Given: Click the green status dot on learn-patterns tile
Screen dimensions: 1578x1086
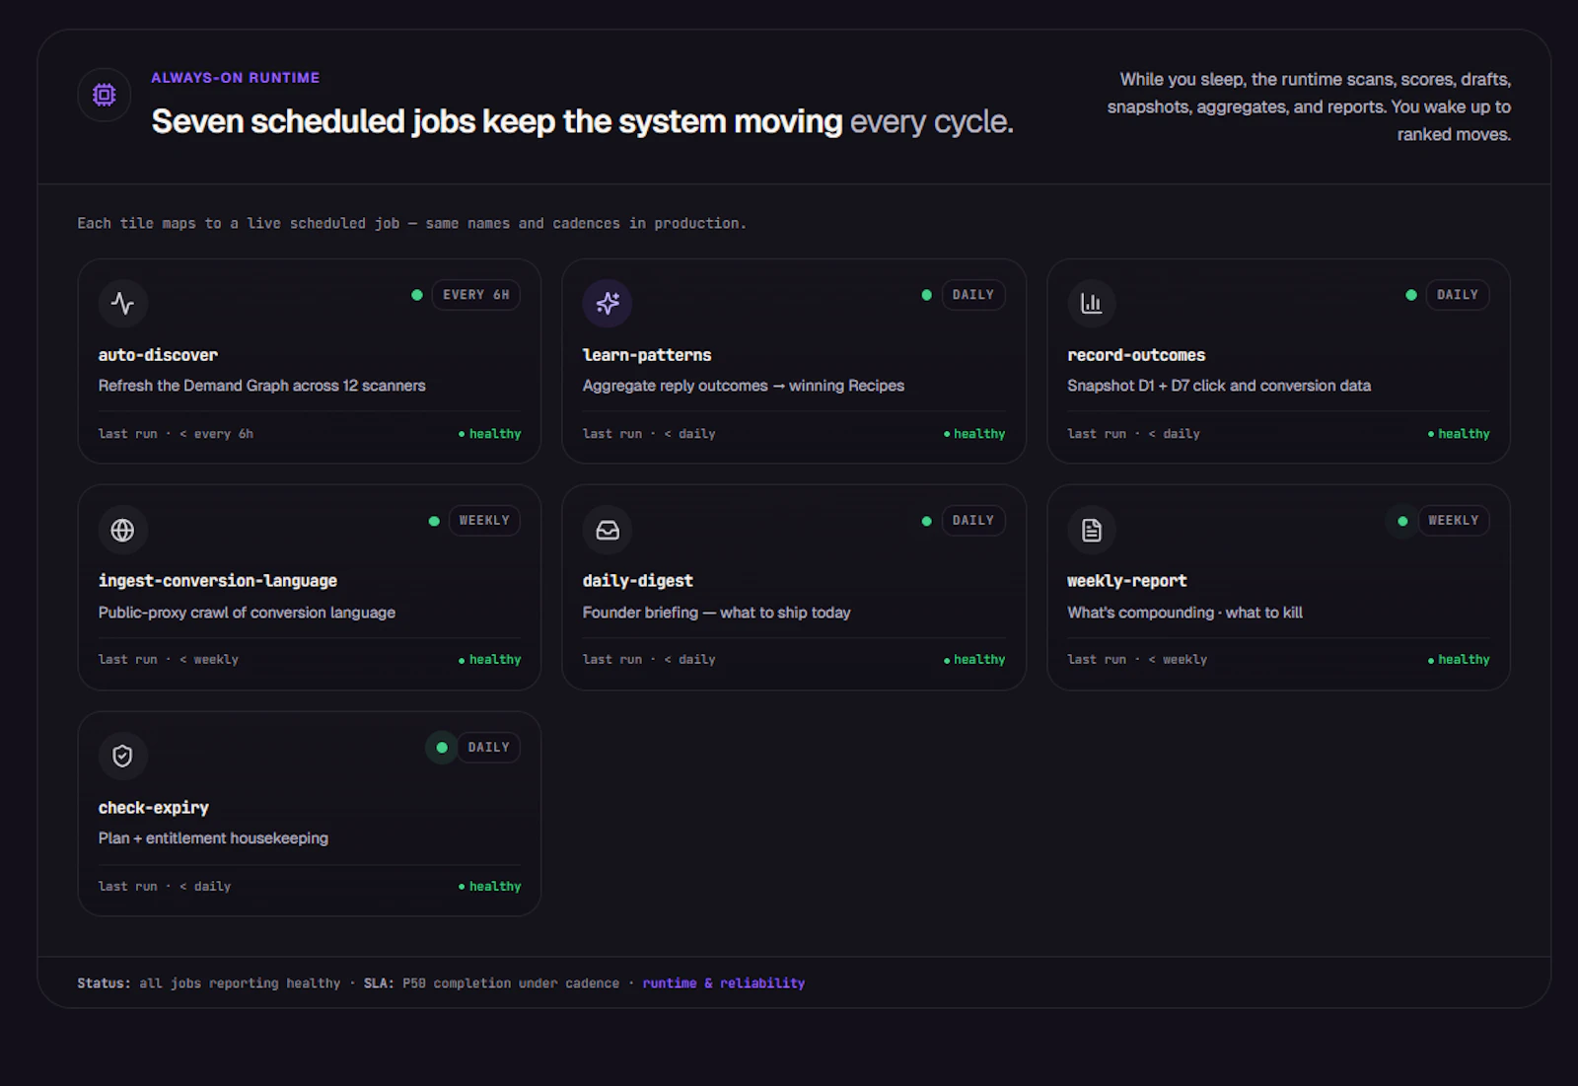Looking at the screenshot, I should [x=926, y=295].
